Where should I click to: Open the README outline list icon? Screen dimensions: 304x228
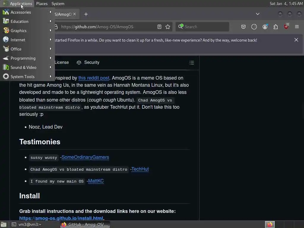pyautogui.click(x=191, y=63)
